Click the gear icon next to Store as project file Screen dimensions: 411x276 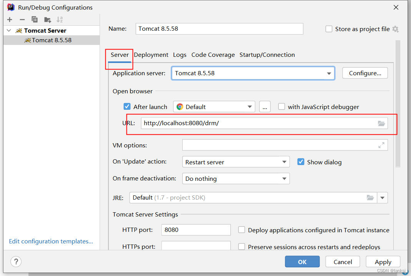(x=396, y=29)
